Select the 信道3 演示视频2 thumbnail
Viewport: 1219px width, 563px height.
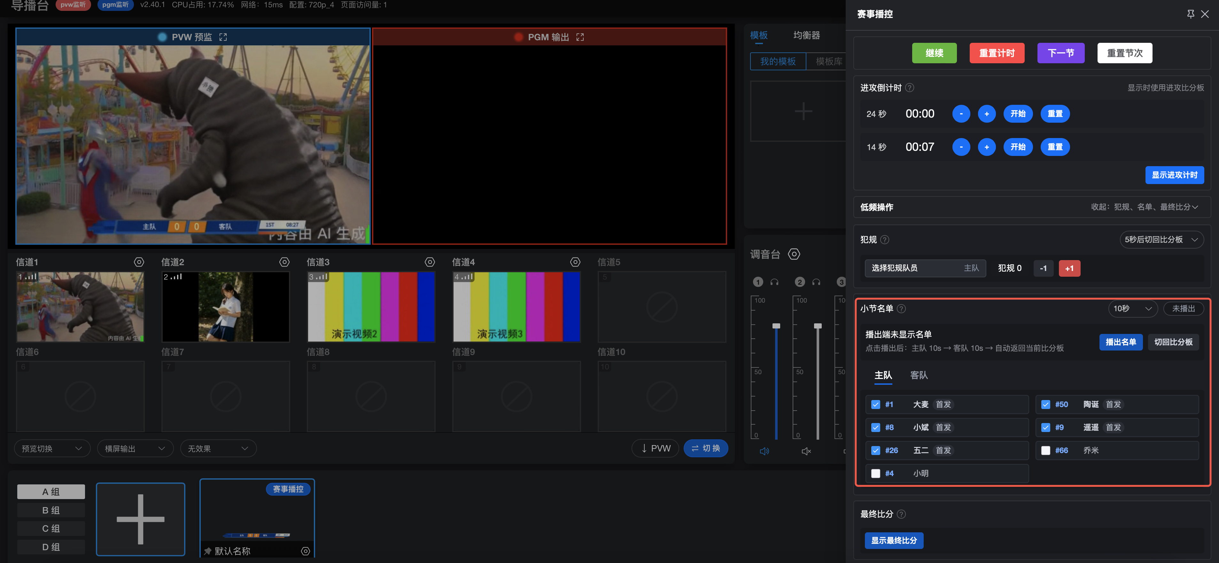click(x=371, y=306)
